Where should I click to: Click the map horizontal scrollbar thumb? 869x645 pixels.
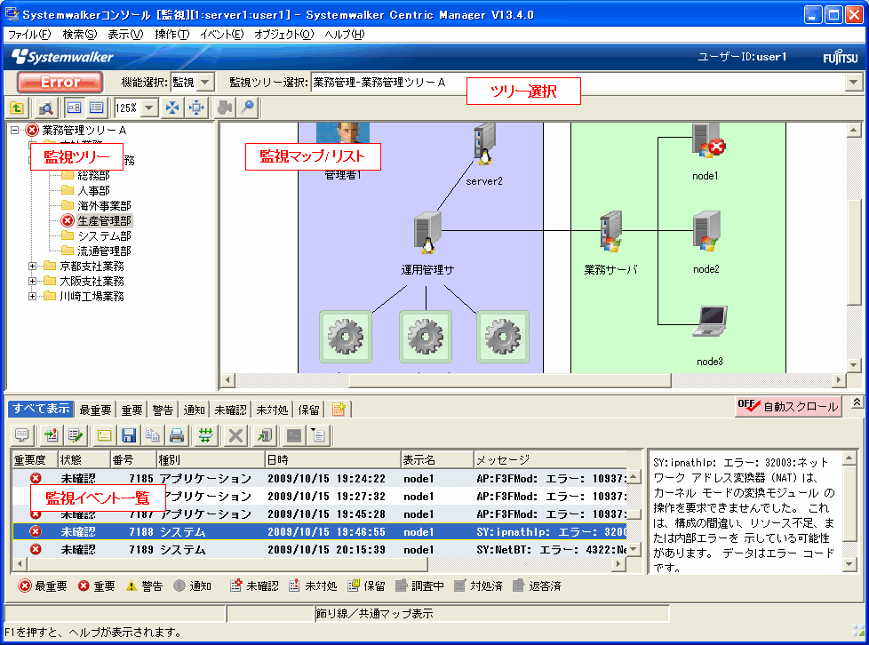pyautogui.click(x=510, y=380)
